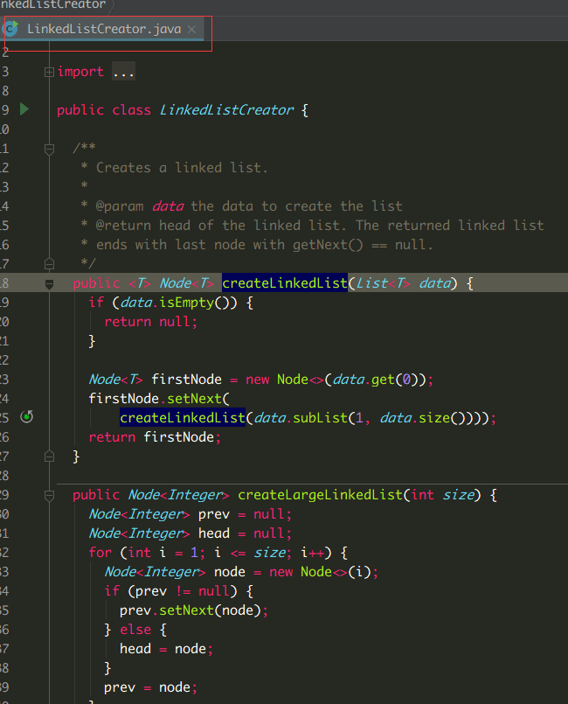568x704 pixels.
Task: Click the LinkedListCreator breadcrumb item
Action: (53, 5)
